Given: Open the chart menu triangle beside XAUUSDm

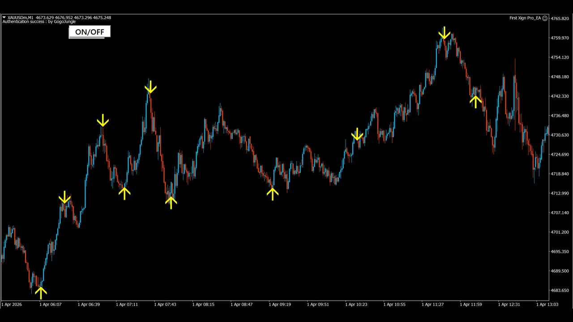Looking at the screenshot, I should (x=4, y=18).
